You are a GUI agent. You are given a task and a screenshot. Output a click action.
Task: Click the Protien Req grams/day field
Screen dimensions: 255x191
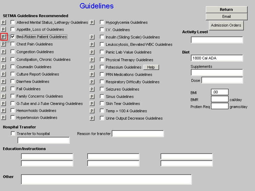coord(220,106)
